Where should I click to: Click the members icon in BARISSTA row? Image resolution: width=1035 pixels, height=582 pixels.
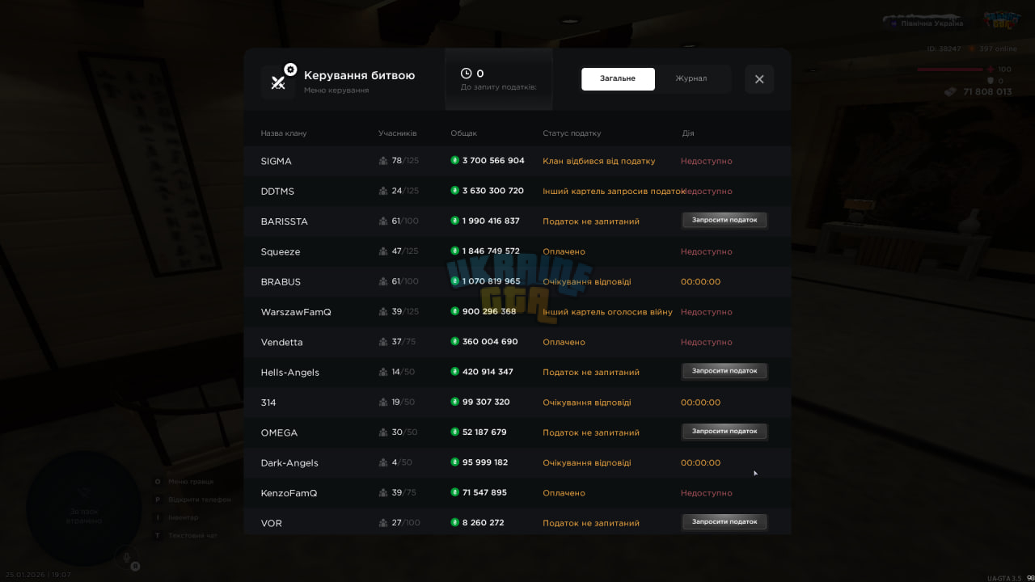tap(383, 221)
